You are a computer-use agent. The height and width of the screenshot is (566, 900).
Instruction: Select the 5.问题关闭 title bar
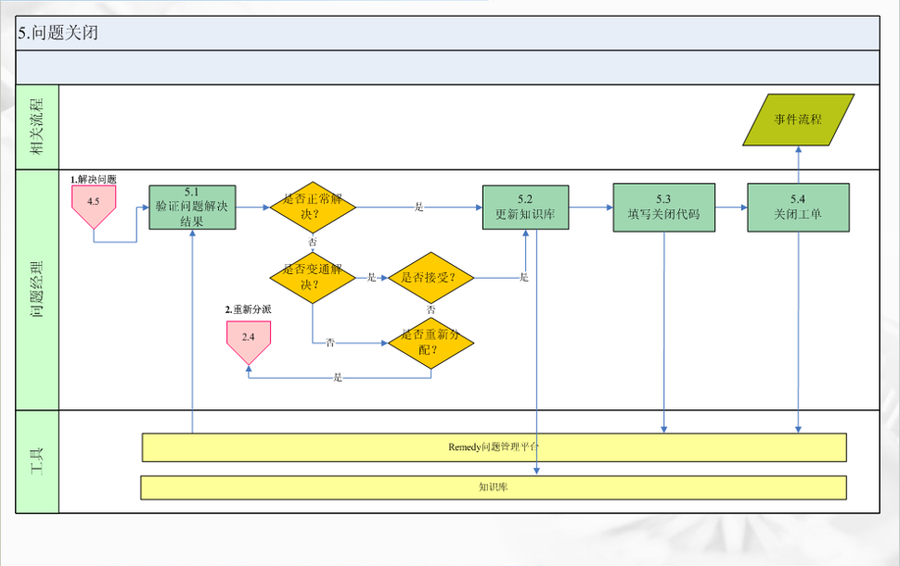coord(447,33)
